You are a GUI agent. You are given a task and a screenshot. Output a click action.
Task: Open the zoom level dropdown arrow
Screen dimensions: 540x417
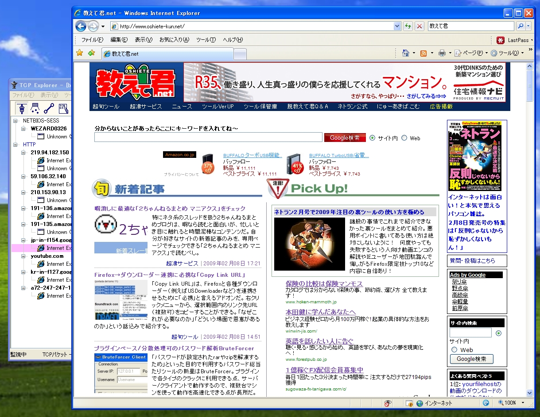[x=523, y=403]
